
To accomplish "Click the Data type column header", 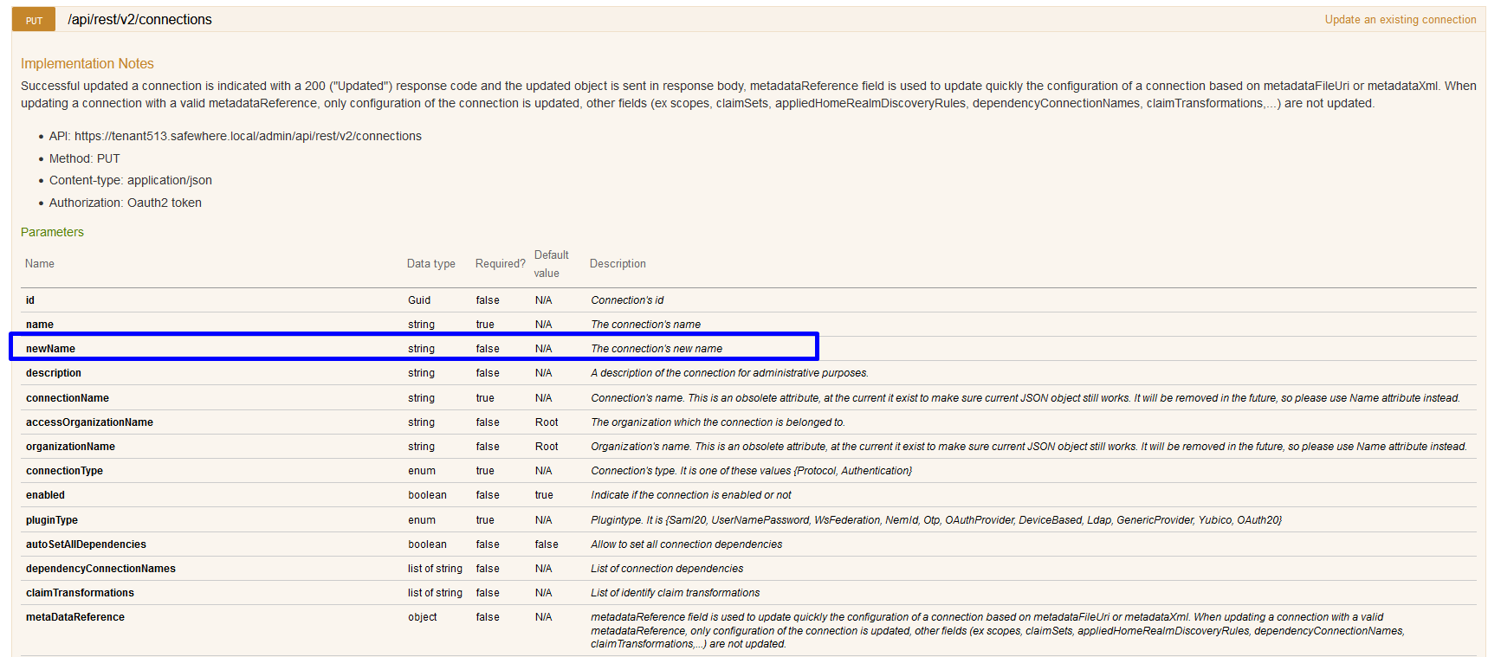I will pyautogui.click(x=430, y=264).
